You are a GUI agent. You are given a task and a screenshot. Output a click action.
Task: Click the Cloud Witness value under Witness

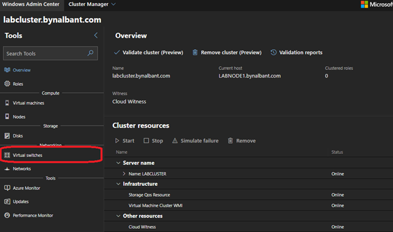coord(129,101)
